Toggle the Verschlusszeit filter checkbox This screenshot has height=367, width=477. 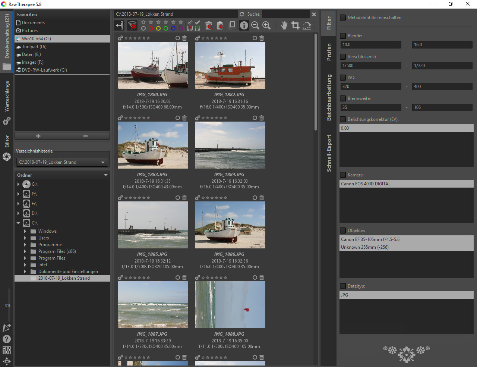[343, 57]
